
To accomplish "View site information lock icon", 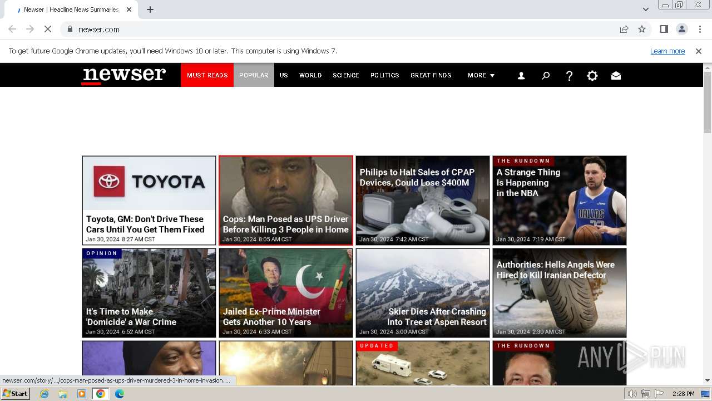I will (x=70, y=29).
